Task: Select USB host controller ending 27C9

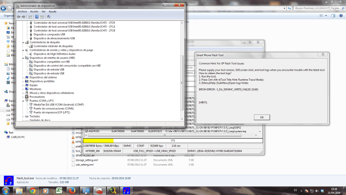Action: click(x=74, y=23)
